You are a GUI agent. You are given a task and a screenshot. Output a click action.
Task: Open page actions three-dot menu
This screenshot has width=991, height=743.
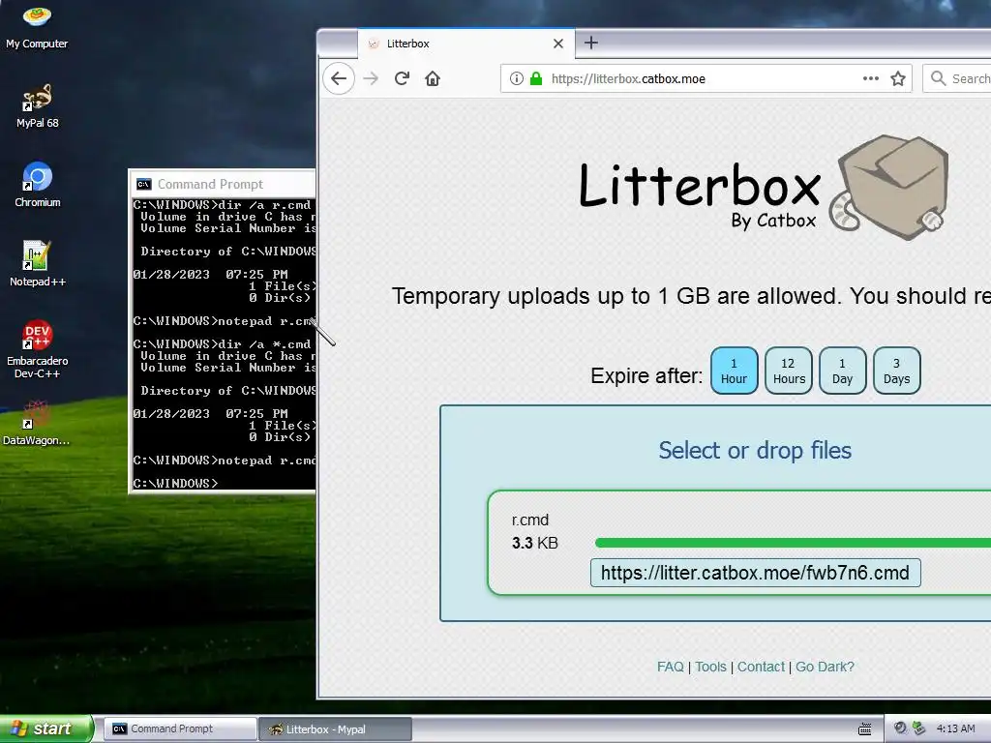point(871,78)
